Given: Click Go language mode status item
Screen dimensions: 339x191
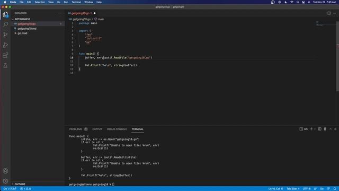Looking at the screenshot, I should click(x=322, y=189).
